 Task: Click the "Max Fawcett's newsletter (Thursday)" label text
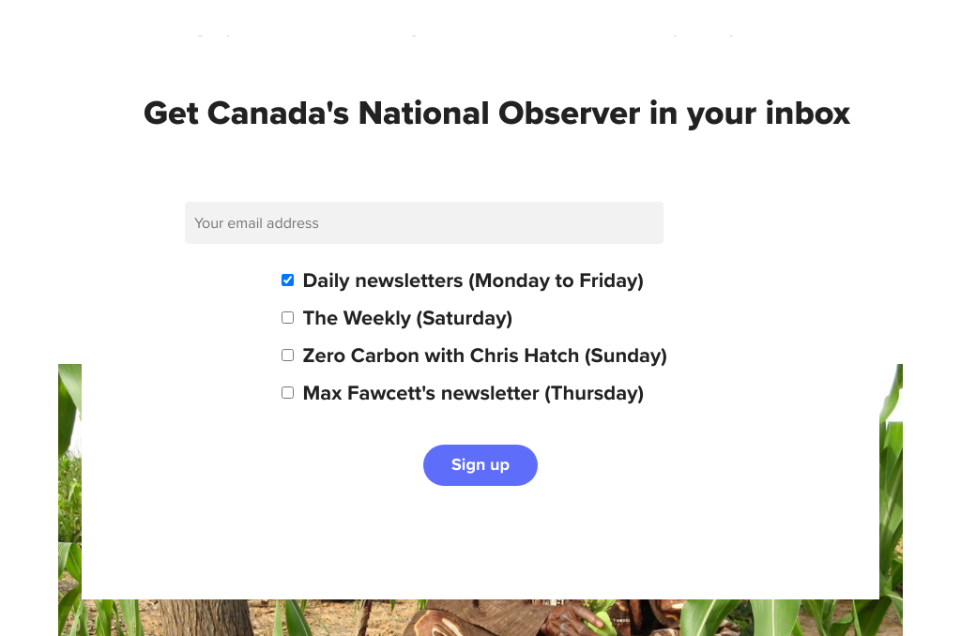472,393
